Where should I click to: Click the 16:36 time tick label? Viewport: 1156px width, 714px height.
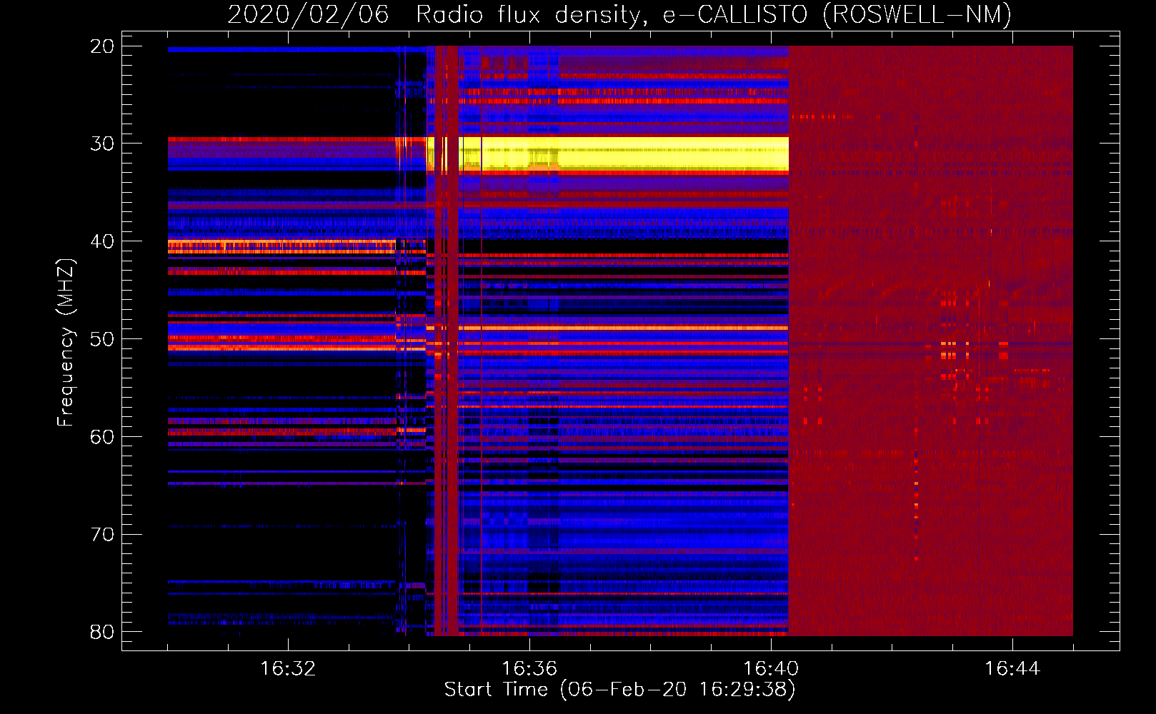click(529, 668)
